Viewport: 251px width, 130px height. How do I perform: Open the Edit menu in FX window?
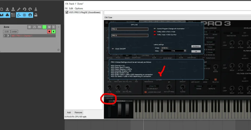pos(71,8)
